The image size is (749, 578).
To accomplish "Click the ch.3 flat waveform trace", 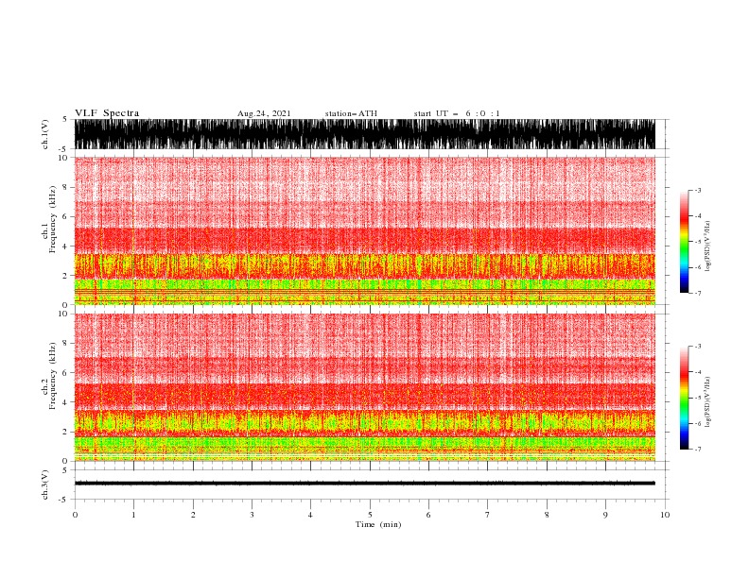I will click(364, 484).
